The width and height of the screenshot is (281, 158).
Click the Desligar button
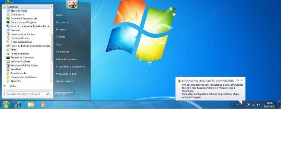[x=62, y=94]
